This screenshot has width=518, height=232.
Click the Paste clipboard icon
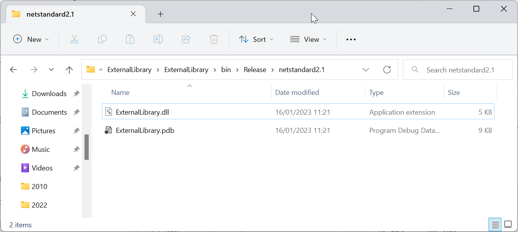click(130, 39)
